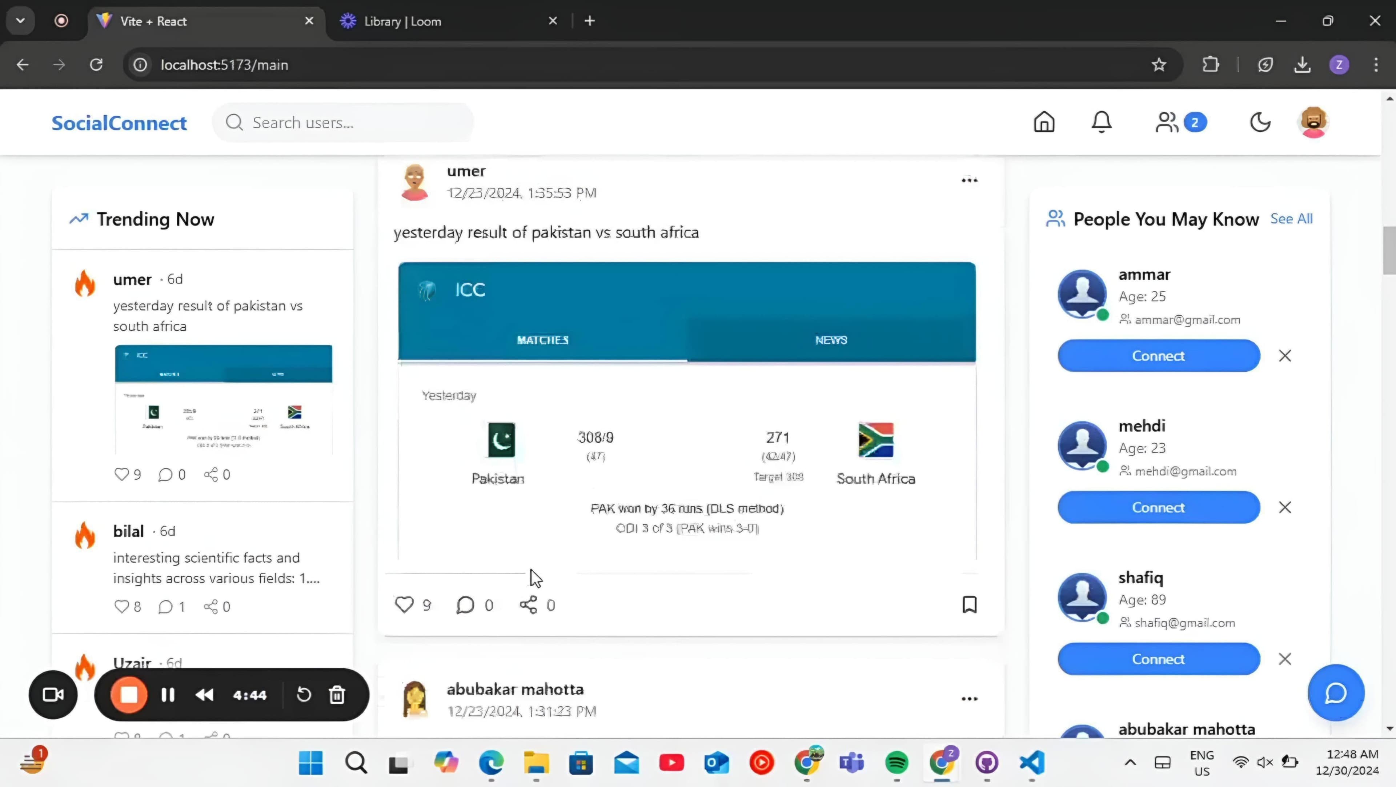Go to the Home feed icon
Image resolution: width=1396 pixels, height=787 pixels.
pos(1044,123)
